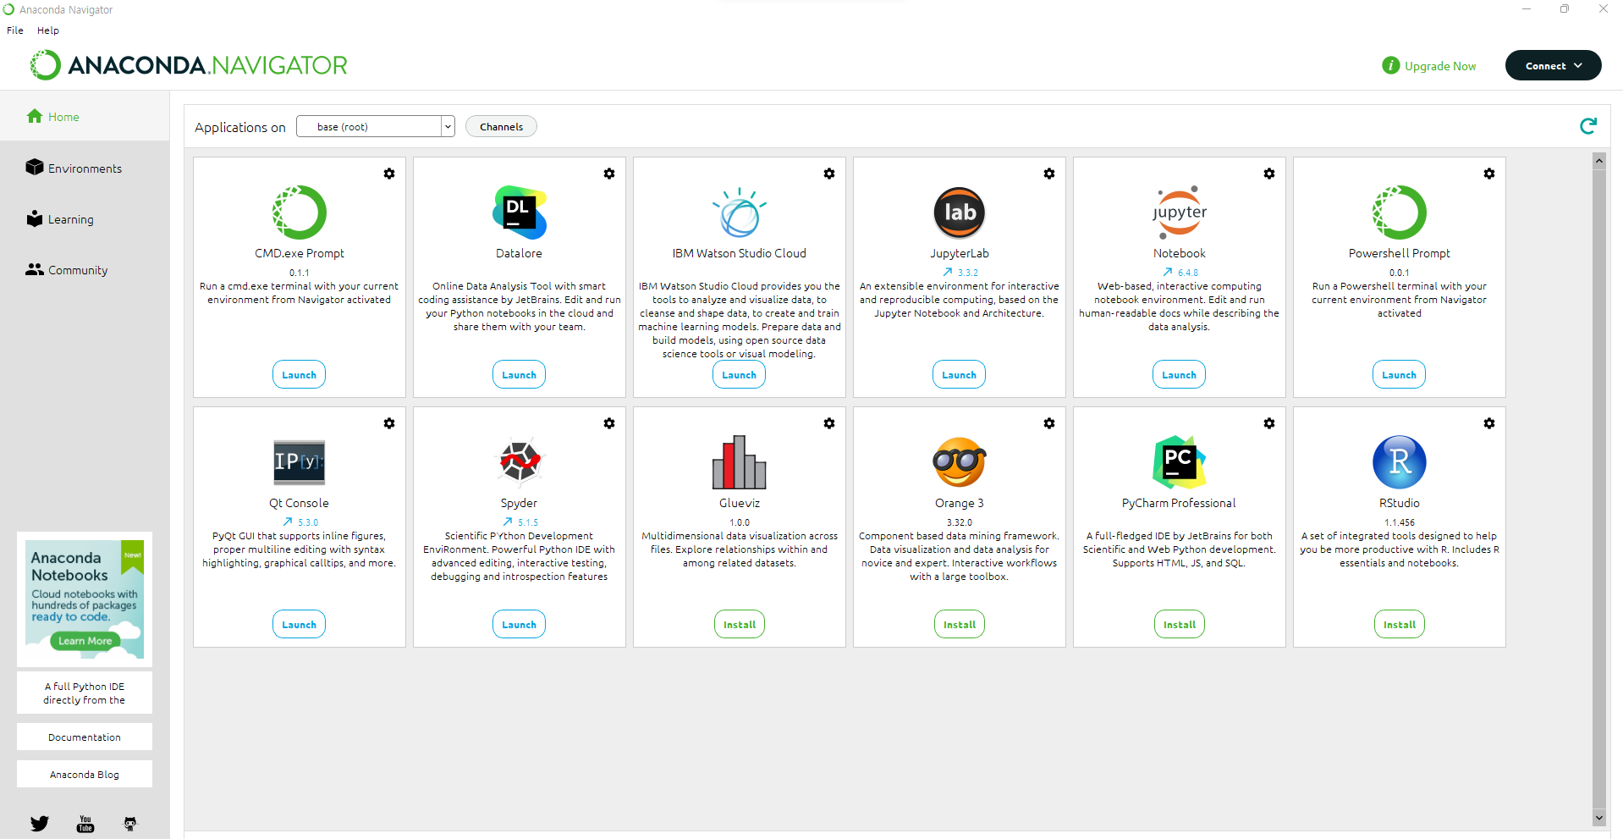Switch to the Learning tab
The image size is (1623, 839).
point(85,218)
